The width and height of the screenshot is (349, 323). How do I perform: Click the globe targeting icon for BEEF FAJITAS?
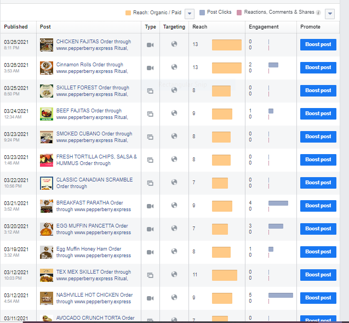(x=174, y=113)
